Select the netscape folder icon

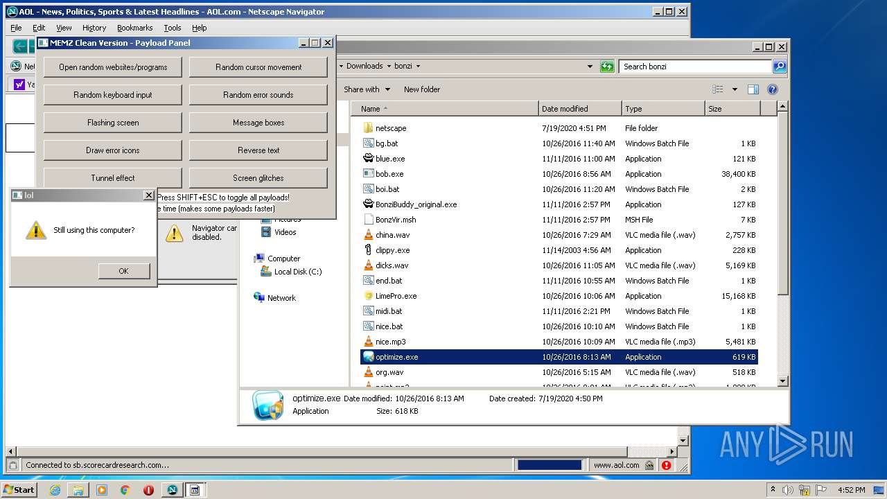tap(368, 128)
